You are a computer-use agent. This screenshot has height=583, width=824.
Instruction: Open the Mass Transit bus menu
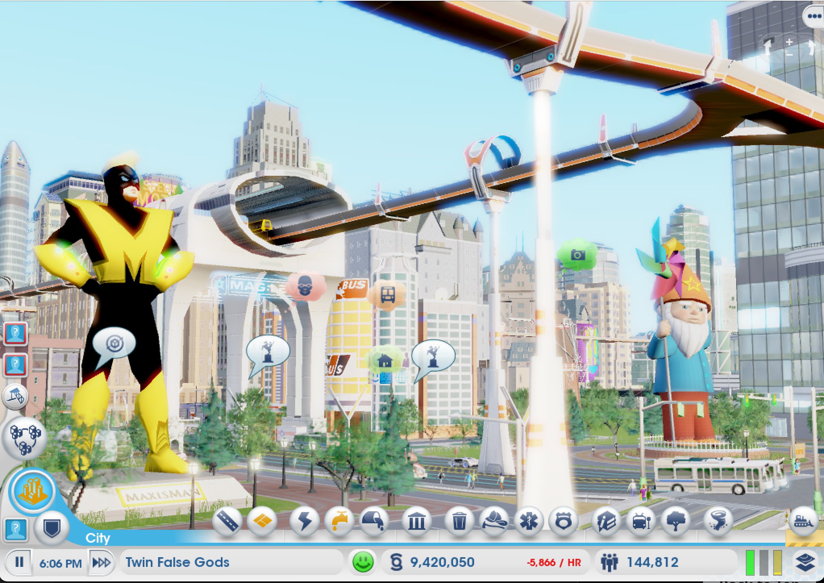point(641,521)
